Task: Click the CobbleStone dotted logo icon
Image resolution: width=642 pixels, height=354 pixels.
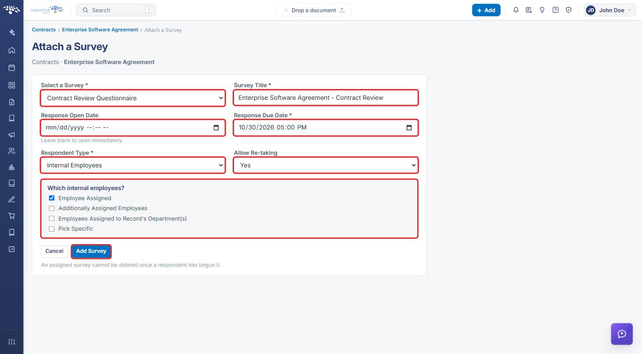Action: [12, 10]
